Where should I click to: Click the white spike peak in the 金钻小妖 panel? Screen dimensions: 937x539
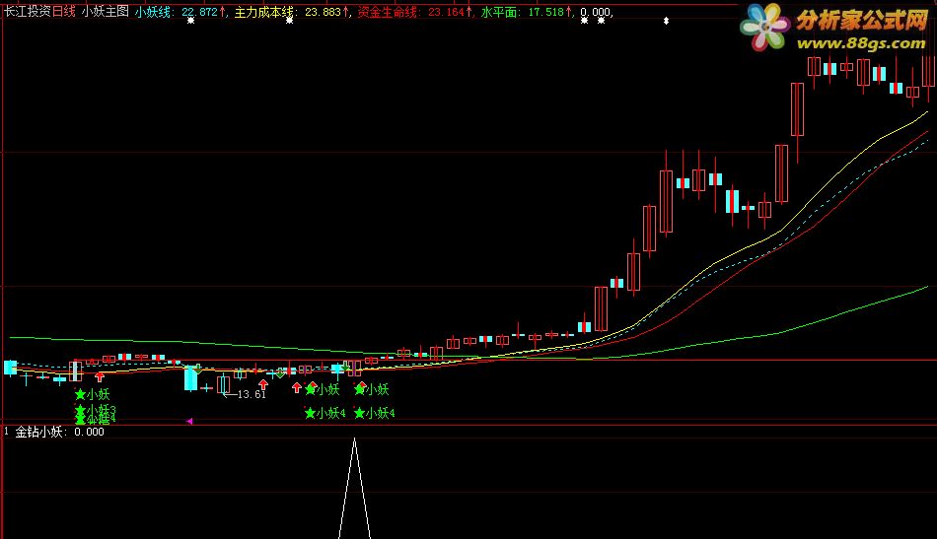[354, 440]
